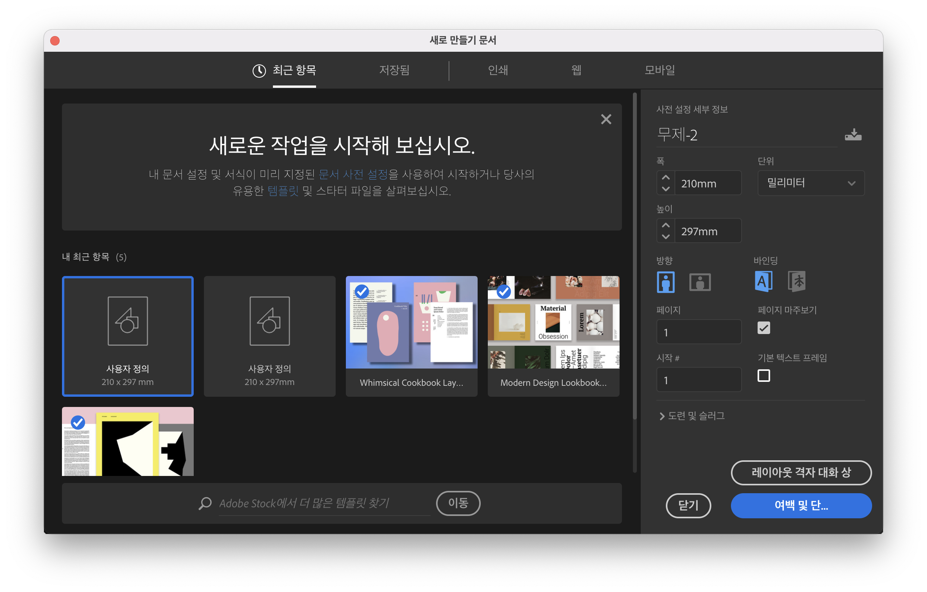Click the 페이지 number input field

pyautogui.click(x=699, y=332)
